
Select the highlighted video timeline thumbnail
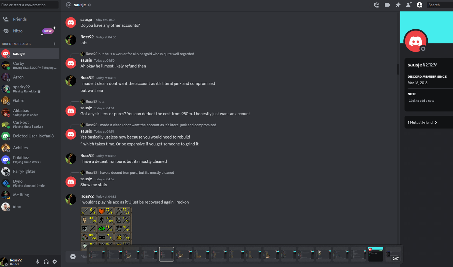166,254
